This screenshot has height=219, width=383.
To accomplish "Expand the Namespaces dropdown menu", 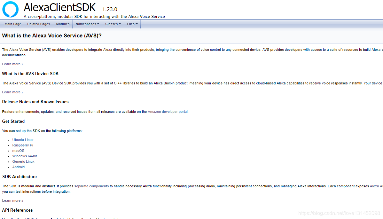I will coord(87,24).
